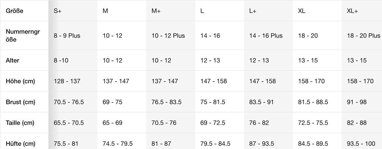Click height value 128 - 137
The image size is (382, 149).
[67, 81]
